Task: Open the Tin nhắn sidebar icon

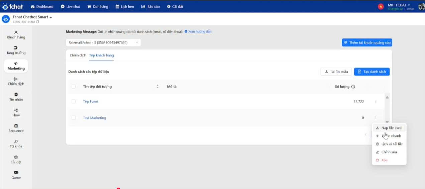Action: [16, 95]
